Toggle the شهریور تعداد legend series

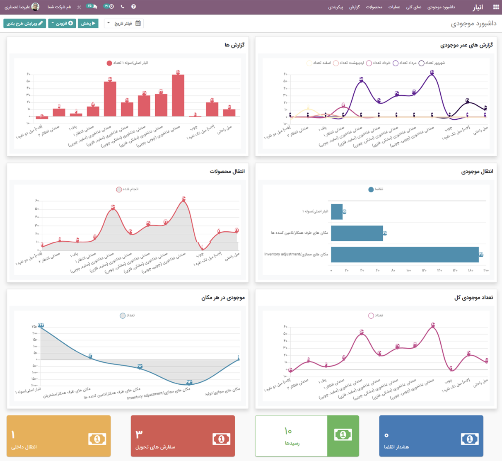point(421,63)
